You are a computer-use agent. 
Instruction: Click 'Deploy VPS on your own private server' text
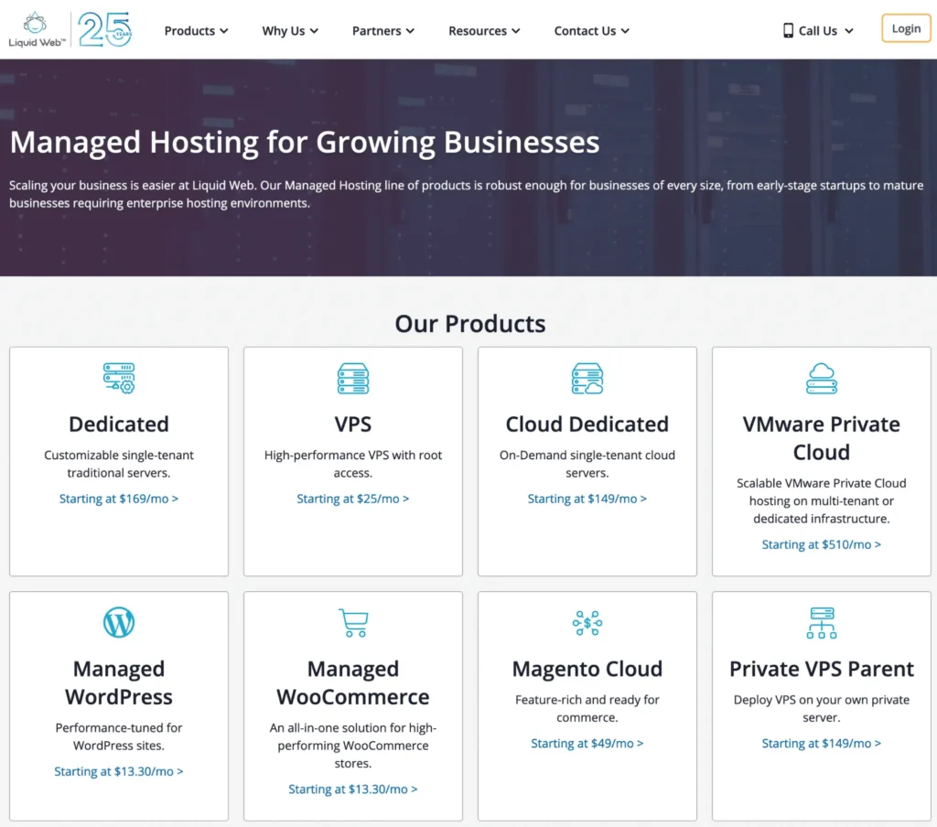(x=822, y=709)
